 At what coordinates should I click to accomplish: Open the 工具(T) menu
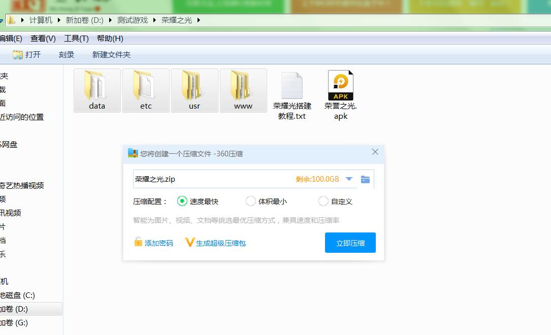pos(76,39)
